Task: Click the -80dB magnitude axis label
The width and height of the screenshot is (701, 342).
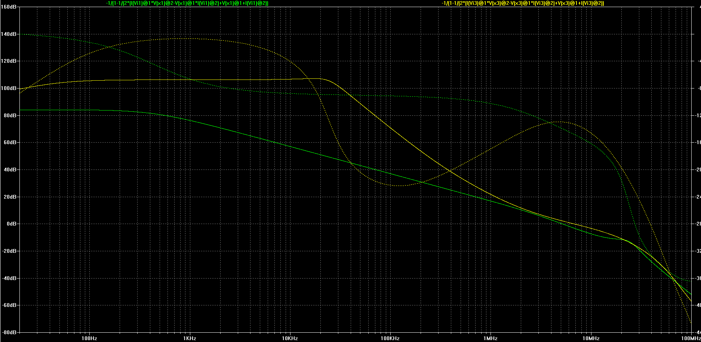Action: tap(9, 332)
